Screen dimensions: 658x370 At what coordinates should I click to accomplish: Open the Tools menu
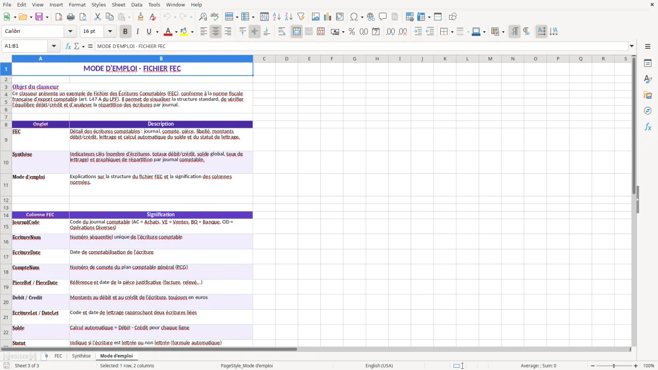[154, 4]
